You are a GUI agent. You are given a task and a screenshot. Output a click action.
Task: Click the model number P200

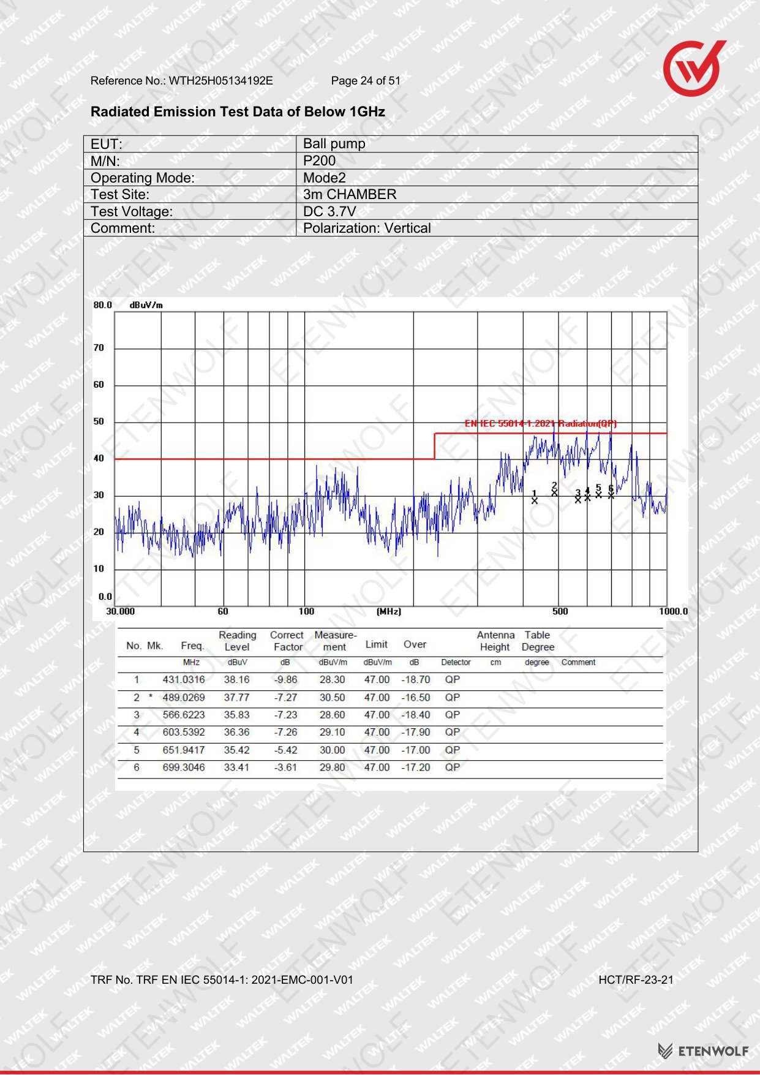[x=320, y=160]
